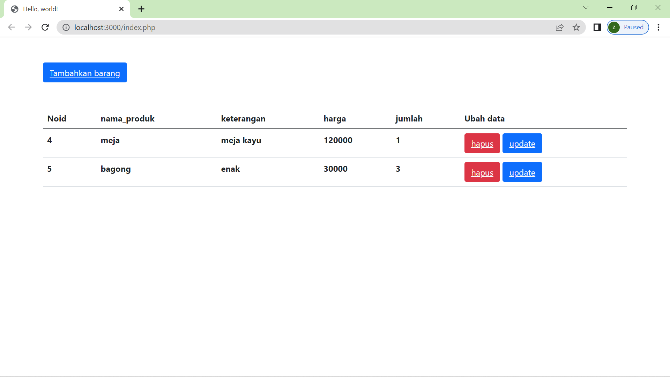Close the Hello, world! tab
This screenshot has width=670, height=377.
click(x=121, y=9)
